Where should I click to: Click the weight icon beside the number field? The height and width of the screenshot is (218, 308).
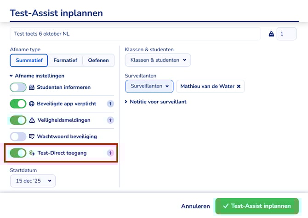[271, 34]
